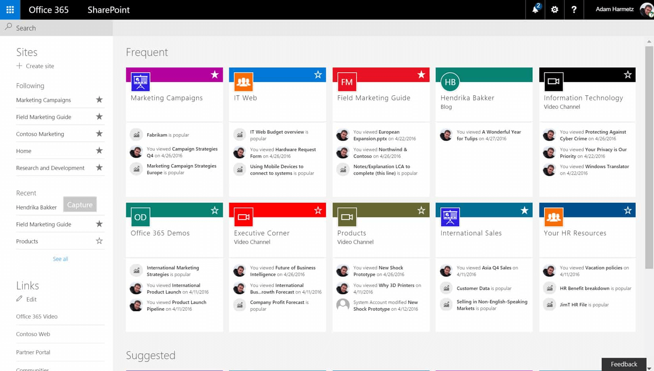The width and height of the screenshot is (654, 371).
Task: Open Partner Portal link
Action: click(33, 352)
